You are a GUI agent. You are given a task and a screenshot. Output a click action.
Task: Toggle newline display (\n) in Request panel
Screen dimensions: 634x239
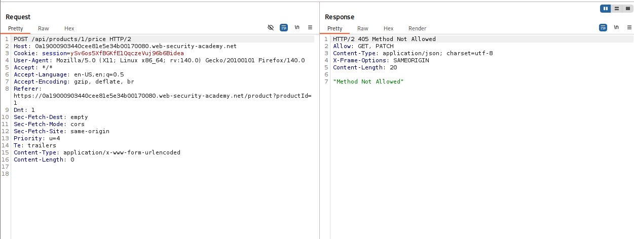click(297, 28)
